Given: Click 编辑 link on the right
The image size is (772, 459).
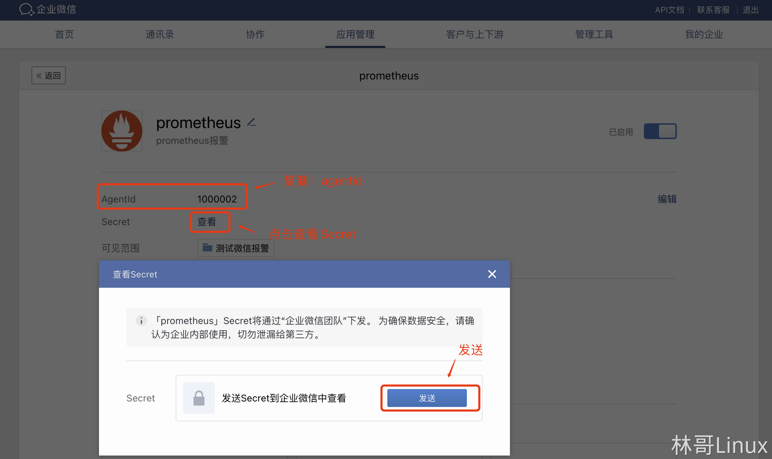Looking at the screenshot, I should coord(667,199).
